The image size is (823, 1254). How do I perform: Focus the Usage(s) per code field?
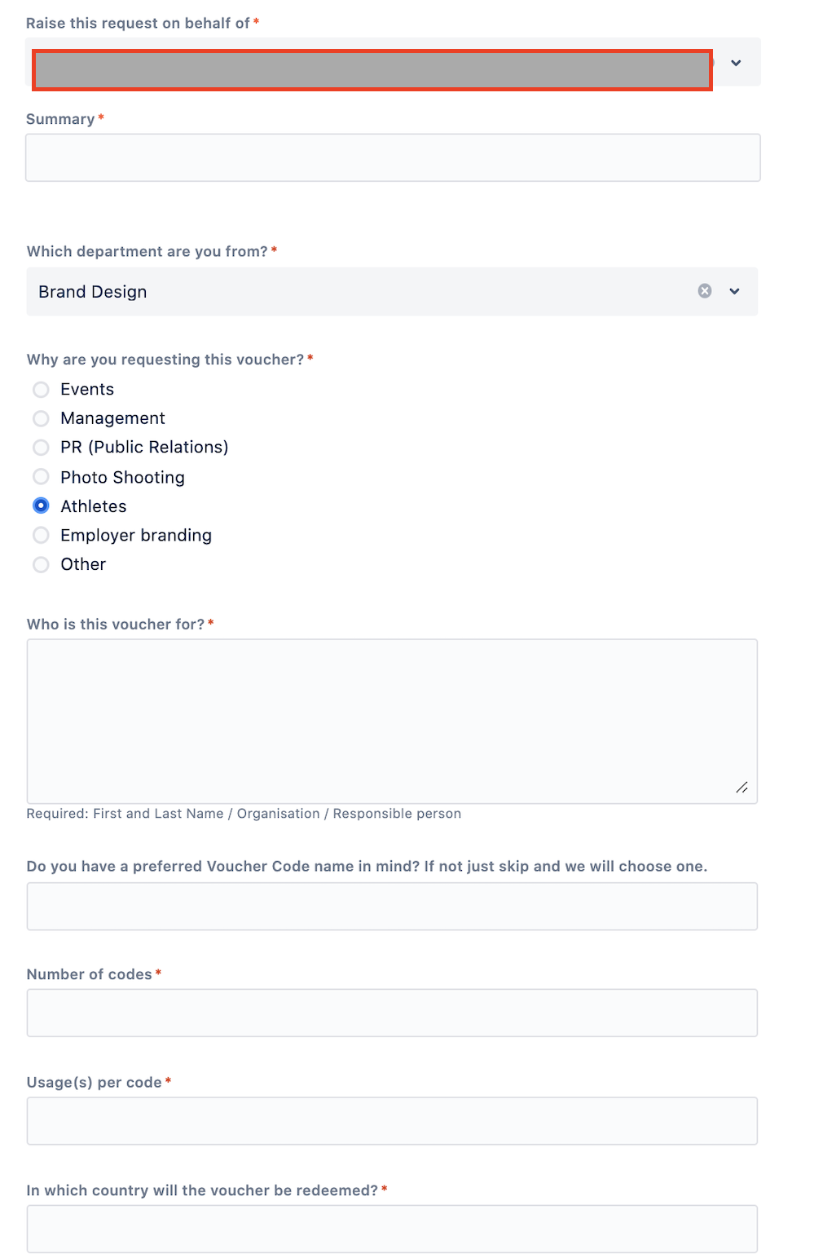pyautogui.click(x=392, y=1121)
